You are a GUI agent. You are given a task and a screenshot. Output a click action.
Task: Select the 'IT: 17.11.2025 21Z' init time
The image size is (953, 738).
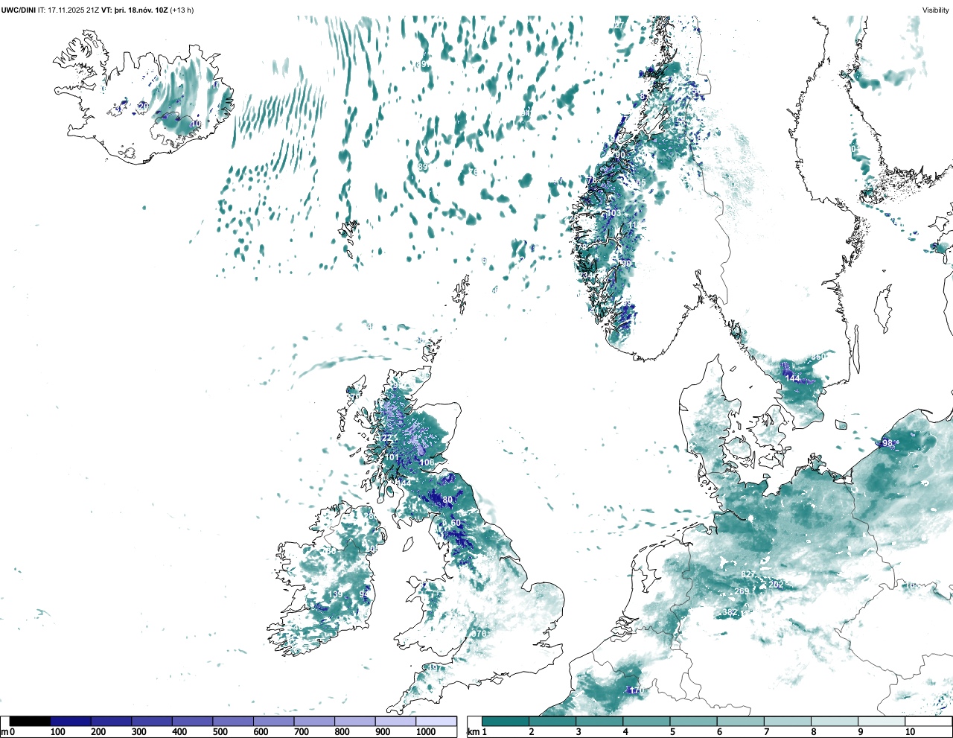(68, 10)
